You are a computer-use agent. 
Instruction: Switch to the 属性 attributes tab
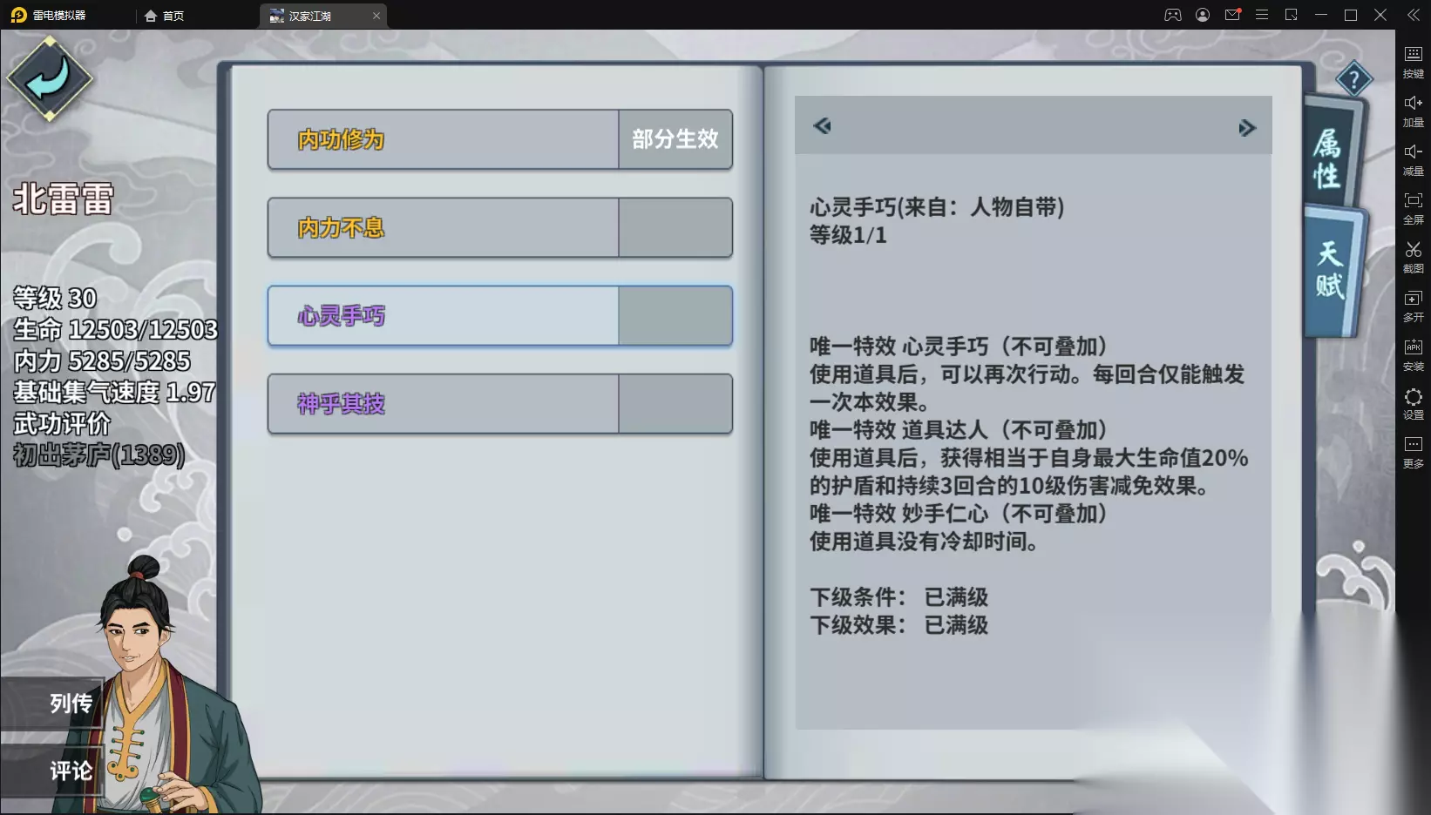click(x=1331, y=154)
